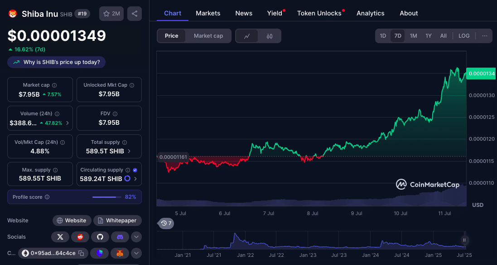Screen dimensions: 497x265
Task: Set chart range to 1D
Action: tap(383, 36)
